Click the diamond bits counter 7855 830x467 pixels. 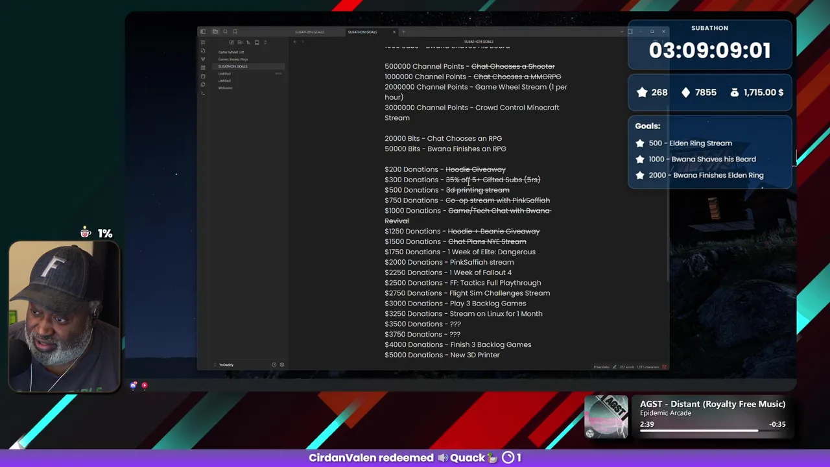(698, 92)
